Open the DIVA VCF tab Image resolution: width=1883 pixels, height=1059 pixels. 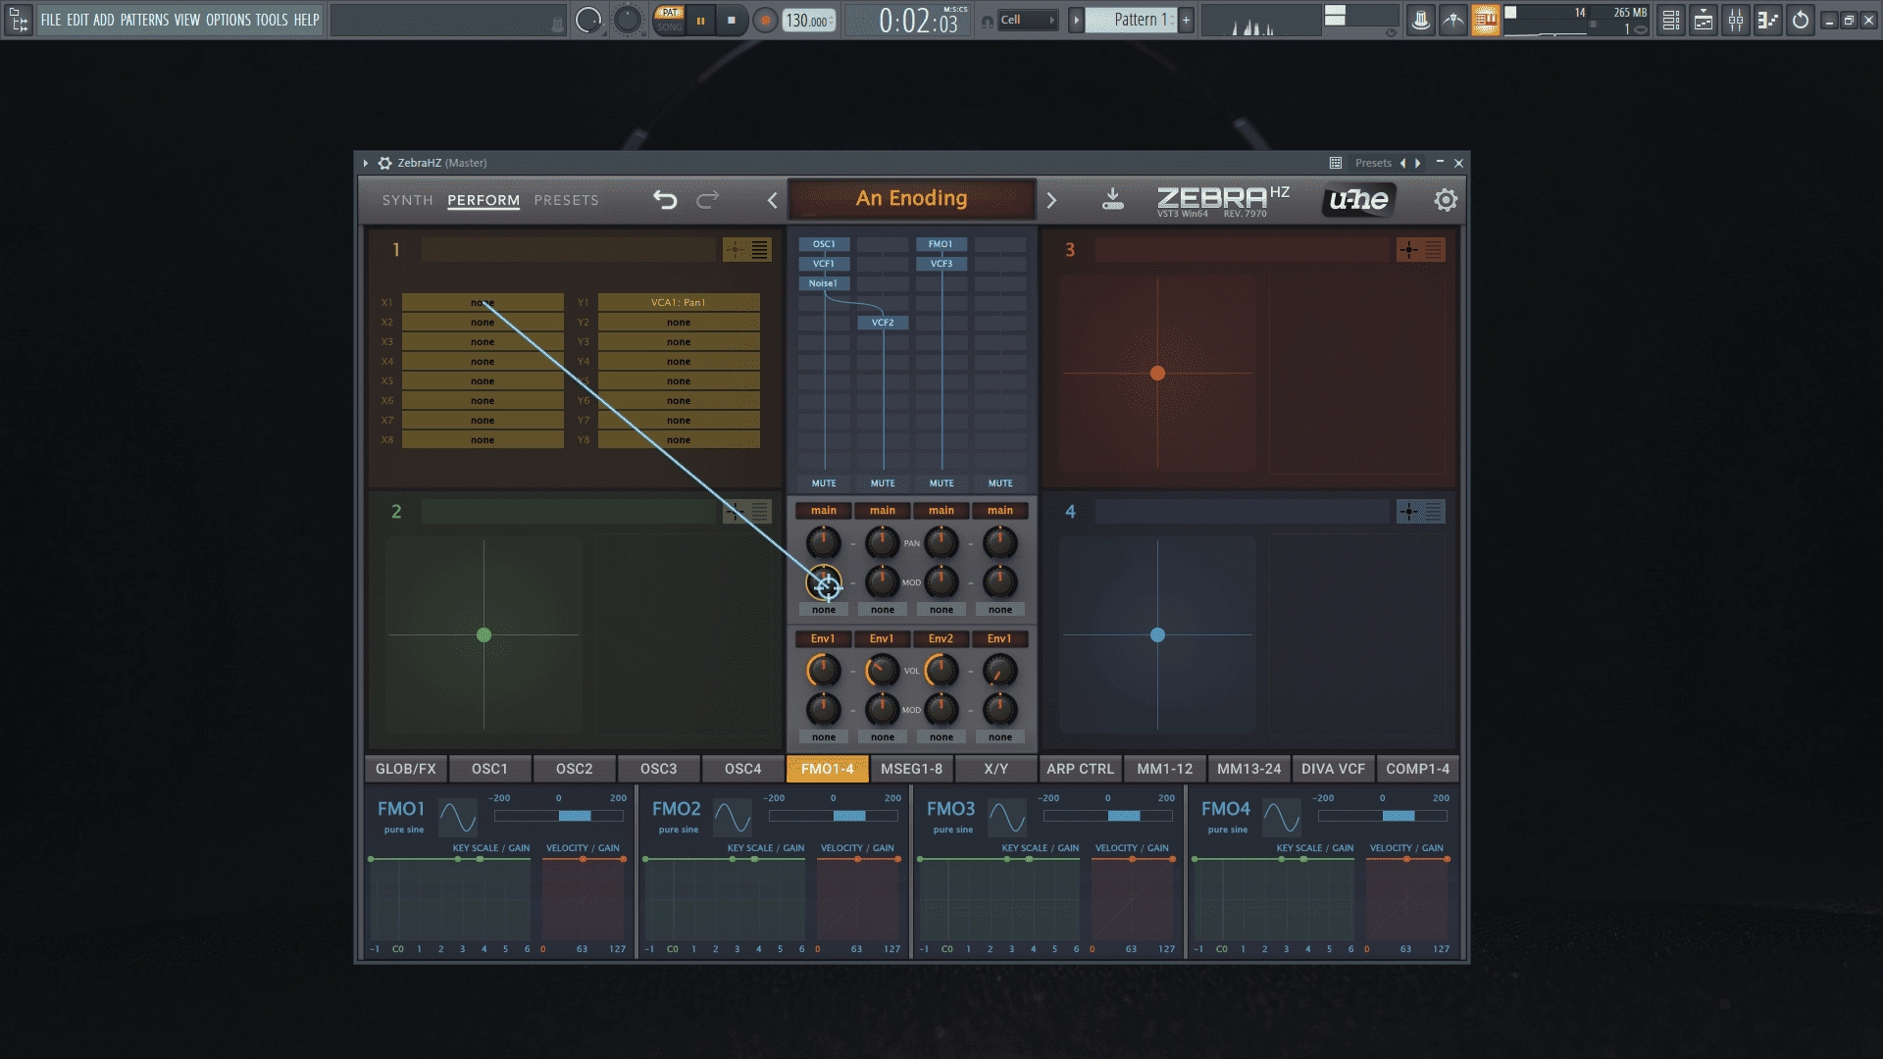[1333, 769]
